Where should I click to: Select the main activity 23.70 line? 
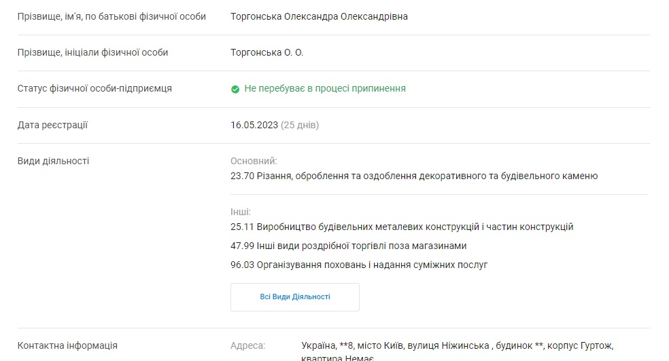pyautogui.click(x=414, y=176)
